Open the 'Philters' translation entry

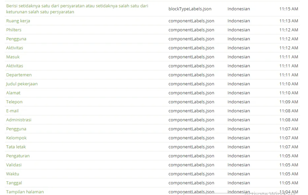[x=14, y=30]
